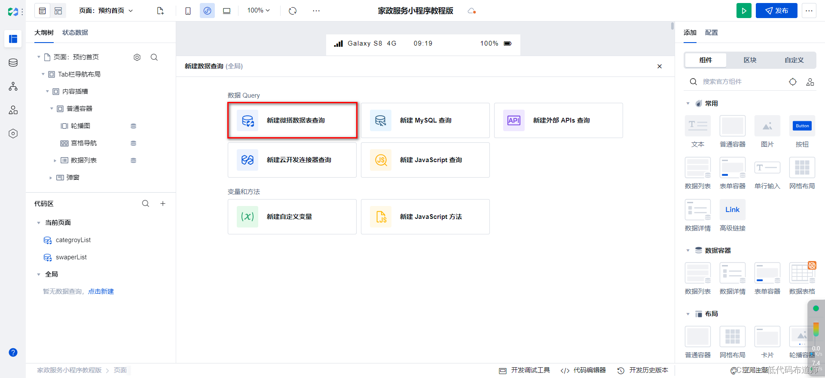Collapse the 普通容器 tree node
825x378 pixels.
[52, 108]
